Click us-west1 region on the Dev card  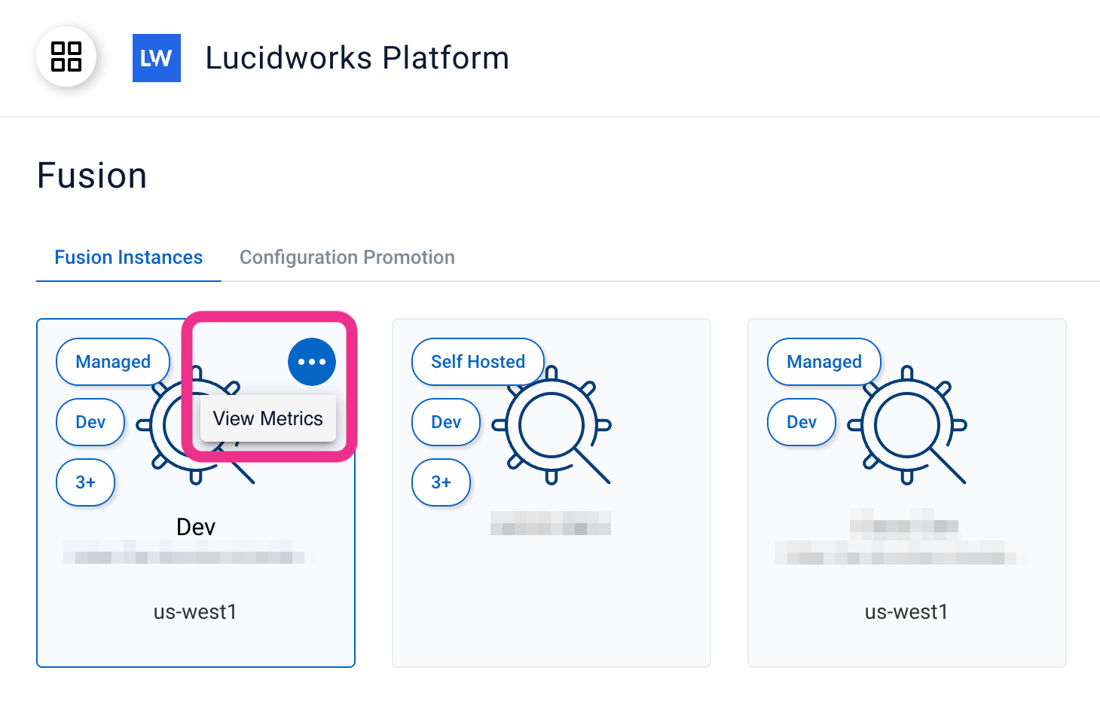point(196,612)
